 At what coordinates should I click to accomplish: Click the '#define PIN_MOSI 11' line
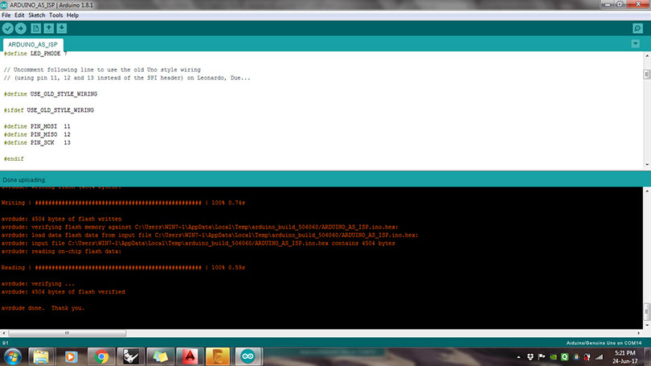tap(37, 126)
